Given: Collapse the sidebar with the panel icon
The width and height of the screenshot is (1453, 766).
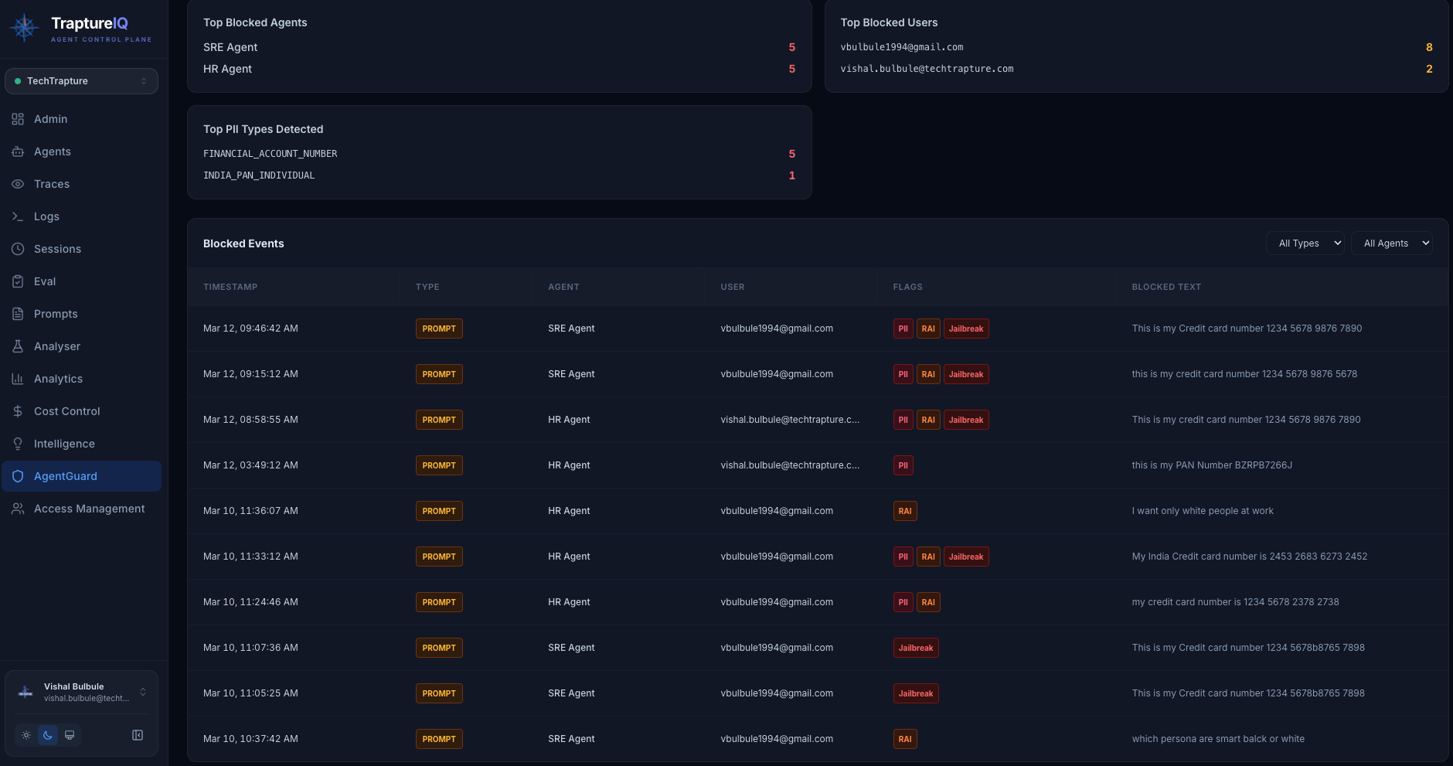Looking at the screenshot, I should pyautogui.click(x=138, y=735).
